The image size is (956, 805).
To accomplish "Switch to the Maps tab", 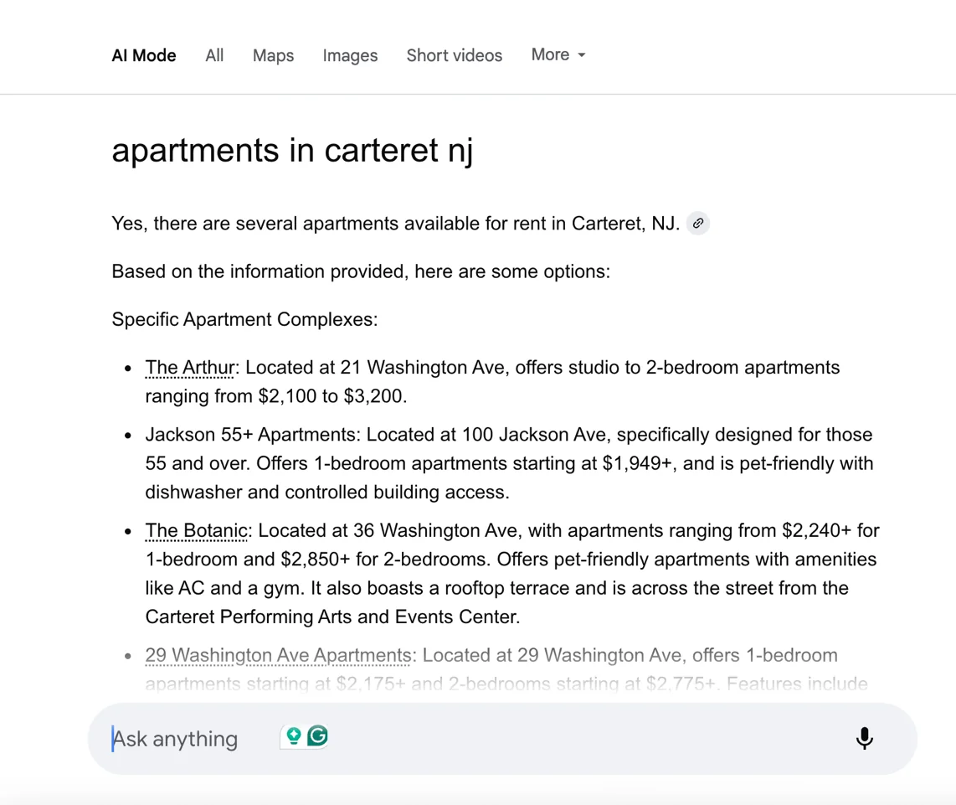I will [273, 55].
